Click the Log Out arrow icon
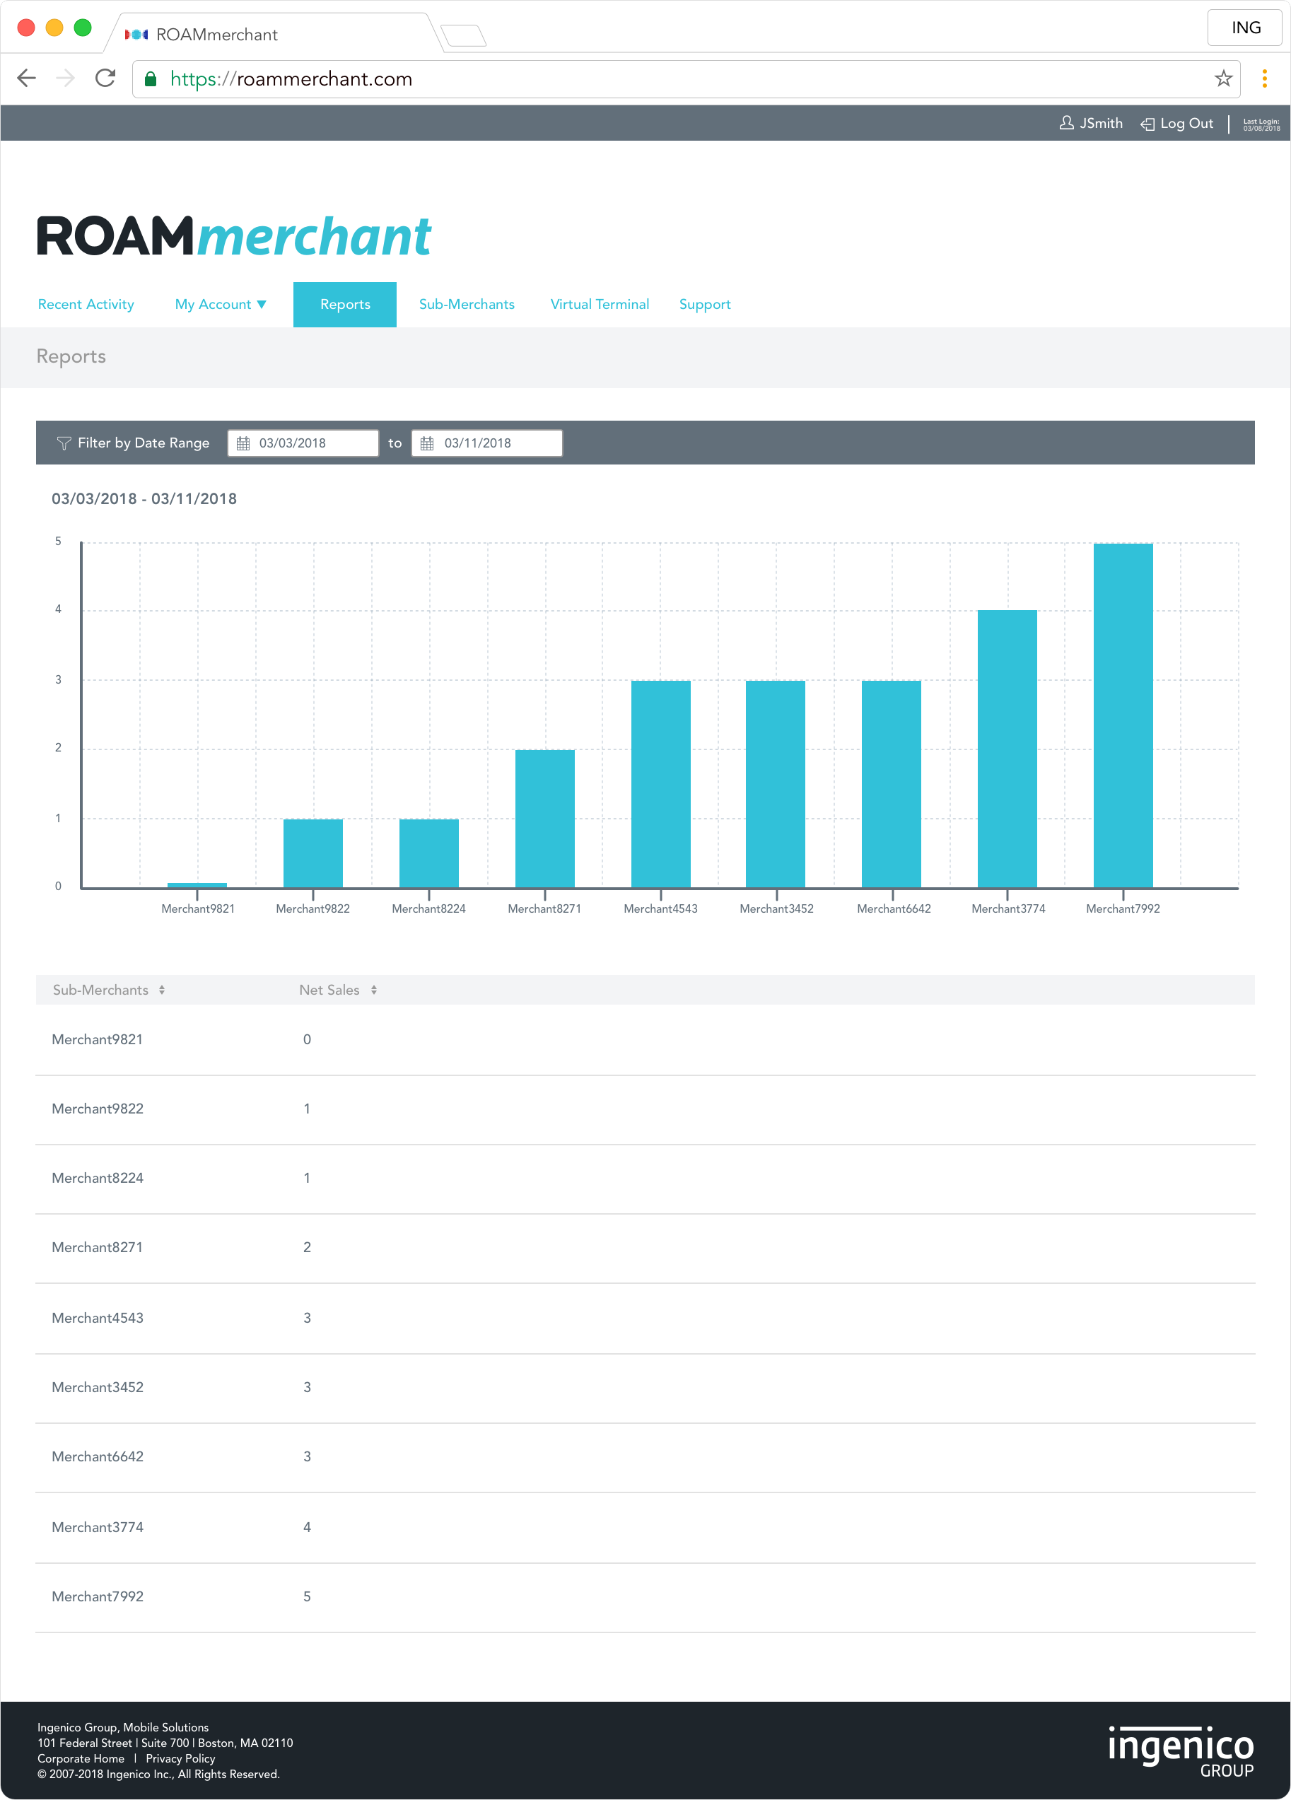Screen dimensions: 1291x1800 (1147, 124)
